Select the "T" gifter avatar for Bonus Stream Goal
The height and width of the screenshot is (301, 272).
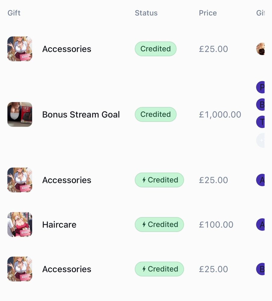pyautogui.click(x=261, y=122)
